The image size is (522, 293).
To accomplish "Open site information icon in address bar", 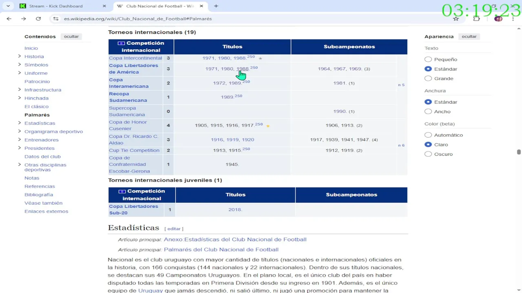I will click(56, 19).
